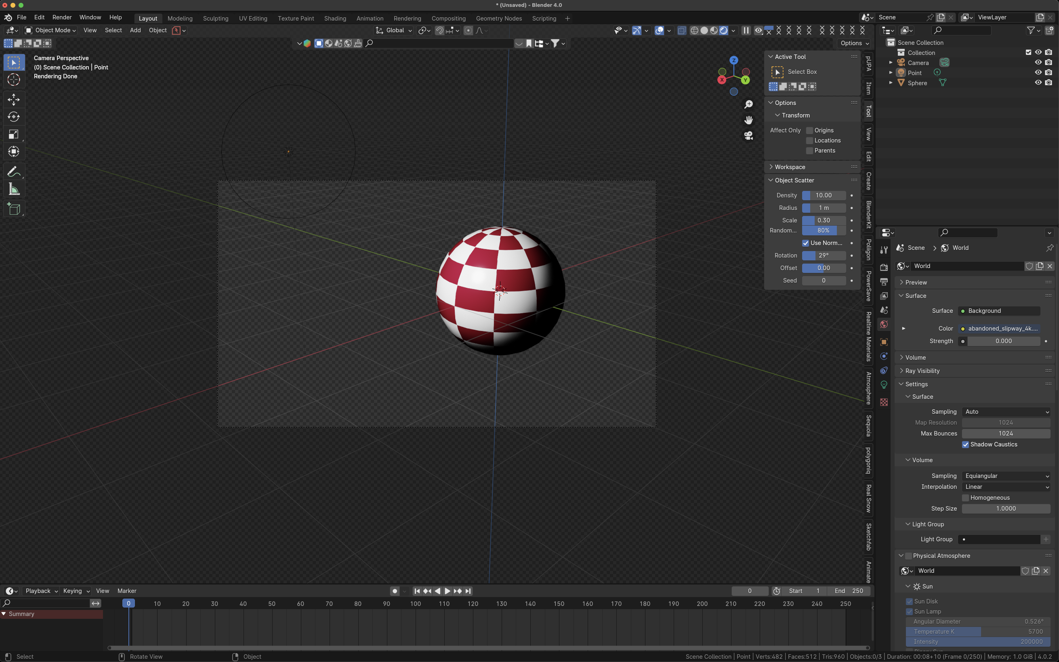Open the Linear interpolation dropdown
The image size is (1059, 662).
pos(1006,487)
